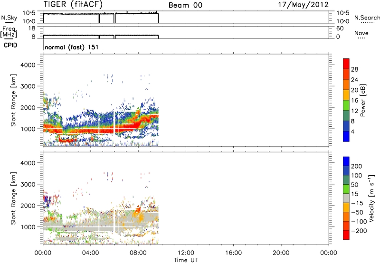Click the '18' tick on the frequency axis

point(32,28)
